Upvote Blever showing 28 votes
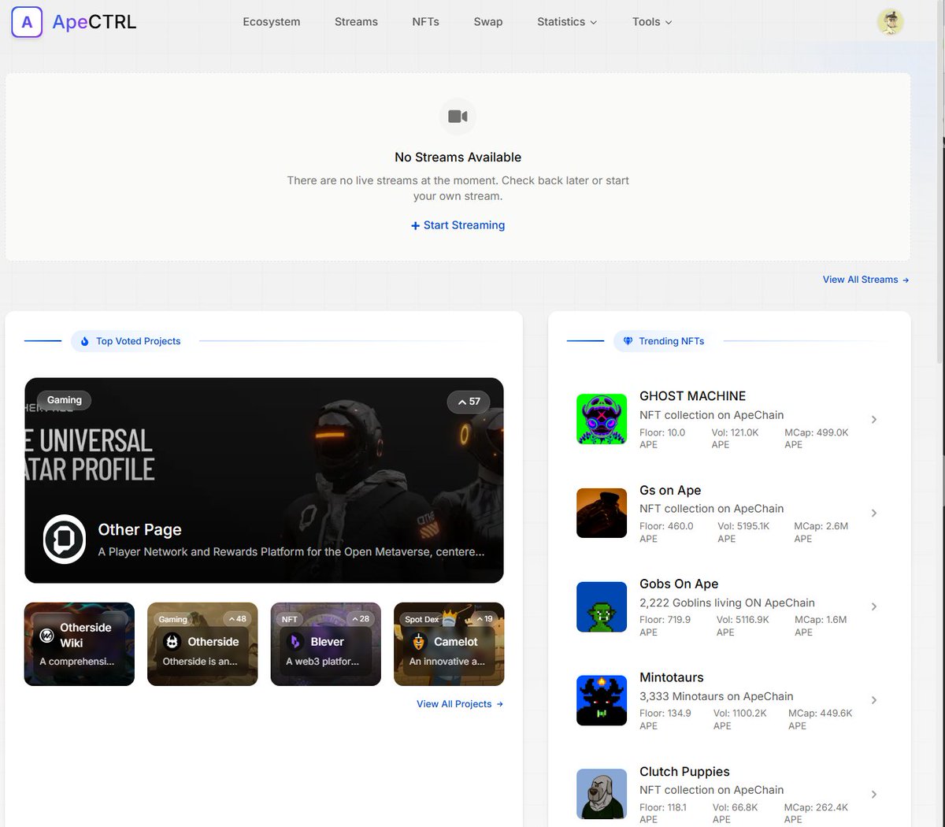945x827 pixels. pyautogui.click(x=361, y=618)
